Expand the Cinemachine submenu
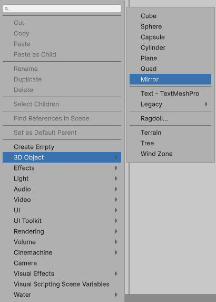 (62, 252)
